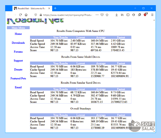Click value '82574.64 ms' access time

point(118,73)
